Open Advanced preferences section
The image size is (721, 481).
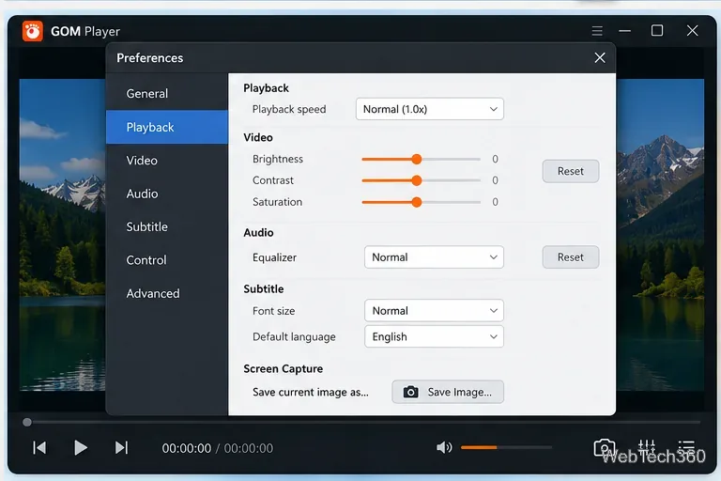167,293
